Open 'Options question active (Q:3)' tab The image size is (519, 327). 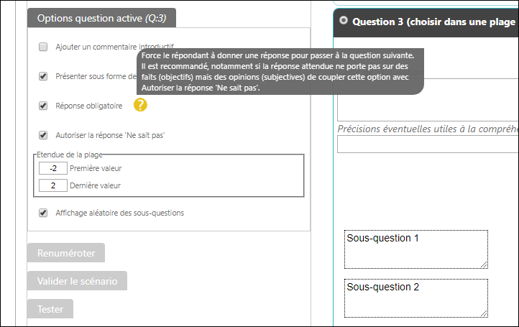click(101, 18)
